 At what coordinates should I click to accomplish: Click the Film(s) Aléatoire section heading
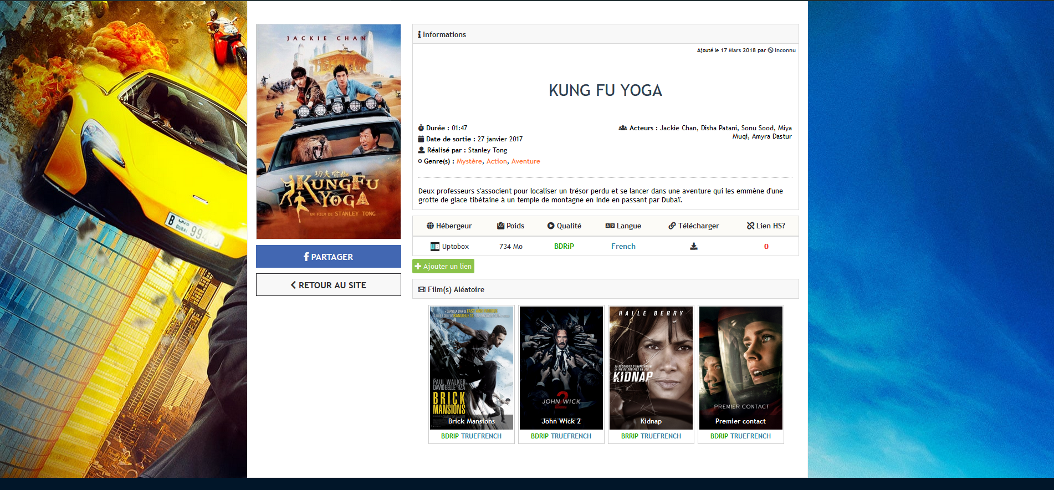pyautogui.click(x=456, y=289)
